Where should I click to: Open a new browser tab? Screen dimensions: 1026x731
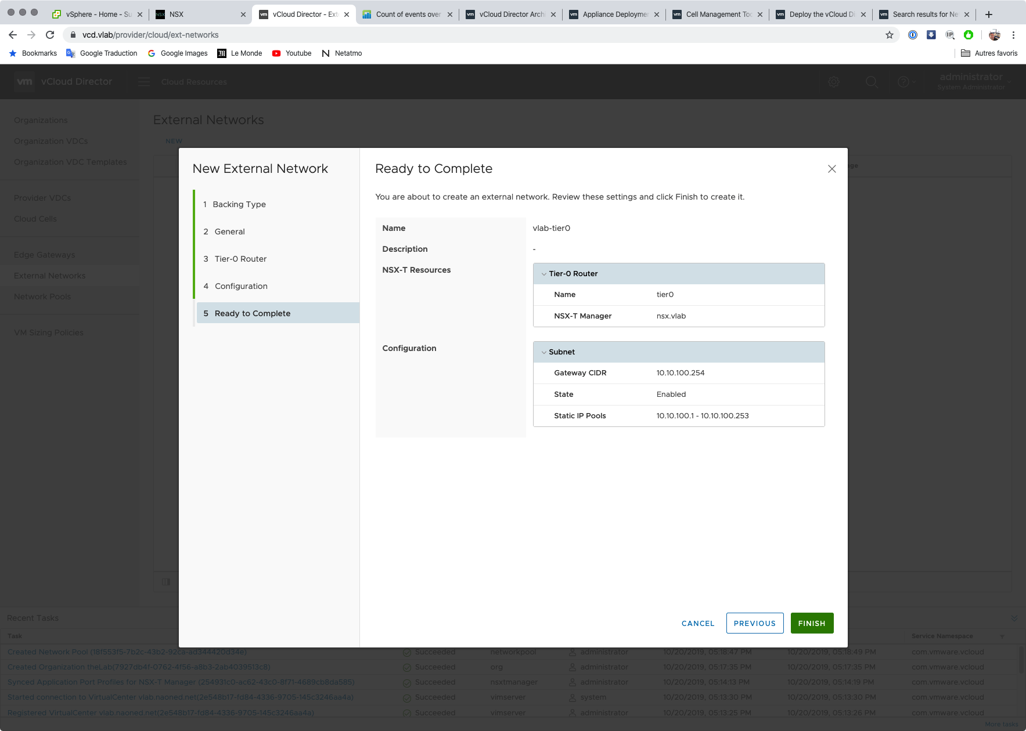tap(989, 15)
